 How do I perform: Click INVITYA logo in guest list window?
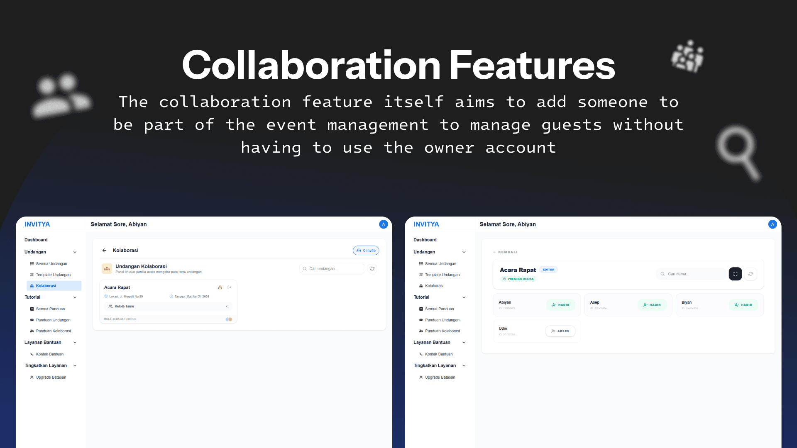426,224
